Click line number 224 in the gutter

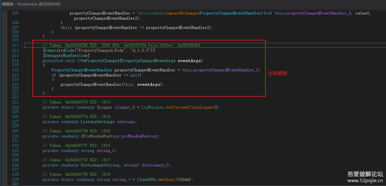(15, 107)
